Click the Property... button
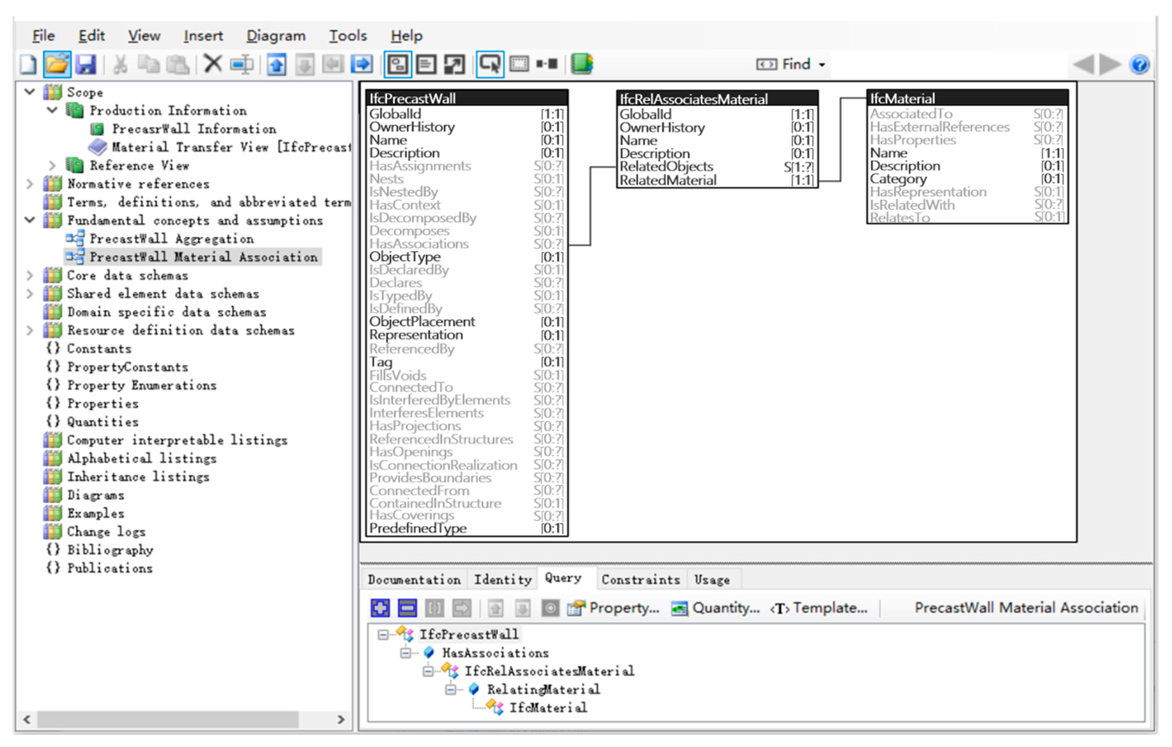This screenshot has width=1172, height=747. [613, 607]
